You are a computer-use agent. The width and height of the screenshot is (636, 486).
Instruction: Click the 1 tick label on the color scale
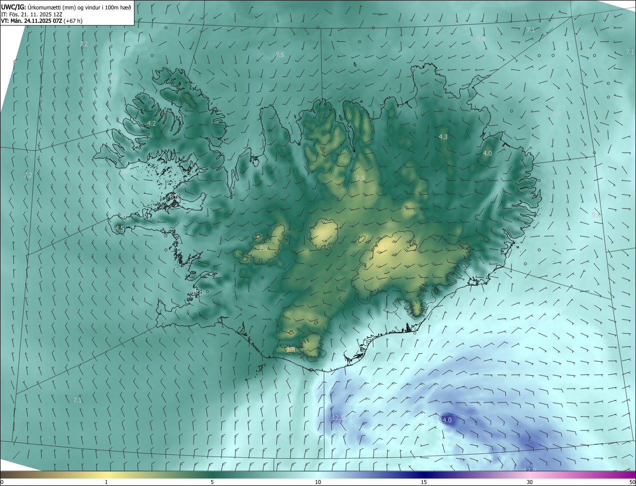point(106,482)
